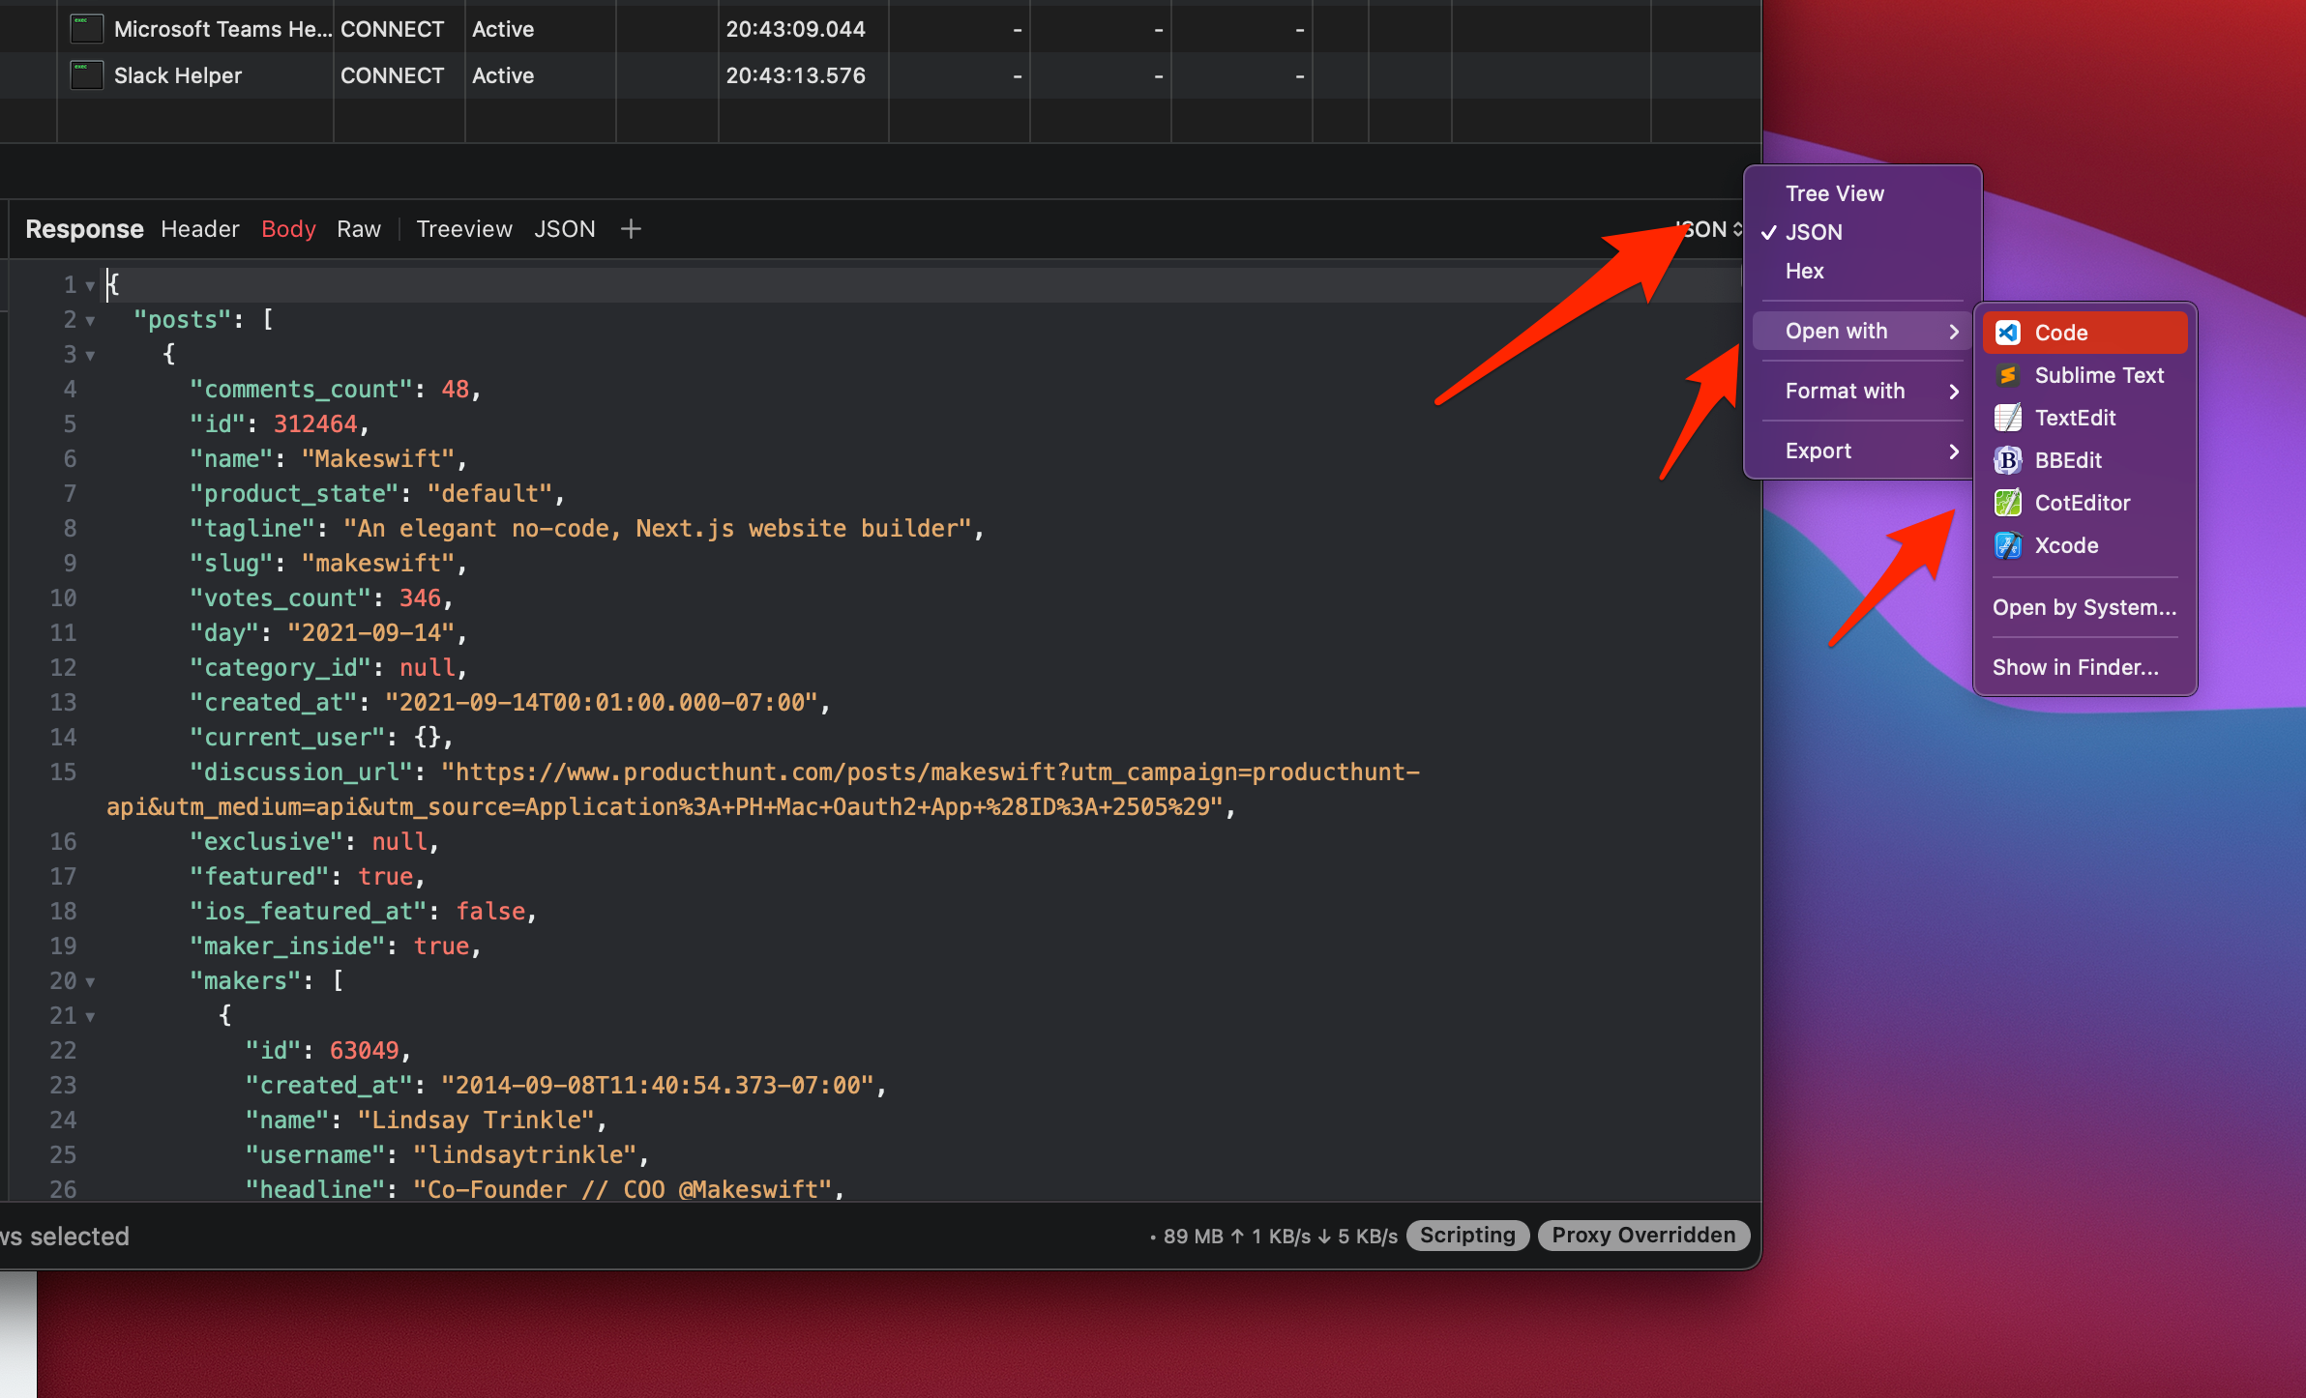Click the Scripting status badge
The width and height of the screenshot is (2306, 1398).
click(1467, 1235)
